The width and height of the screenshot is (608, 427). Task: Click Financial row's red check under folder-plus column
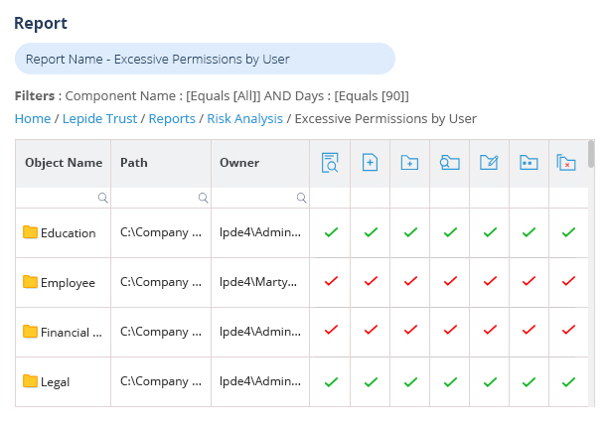coord(410,330)
